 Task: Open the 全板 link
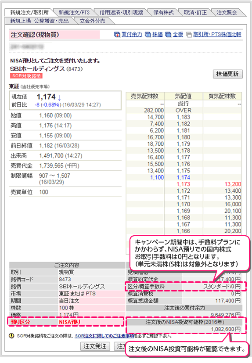pos(178,35)
